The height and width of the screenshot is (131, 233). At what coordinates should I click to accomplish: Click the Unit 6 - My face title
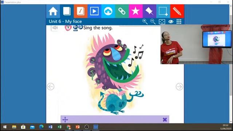coord(65,21)
